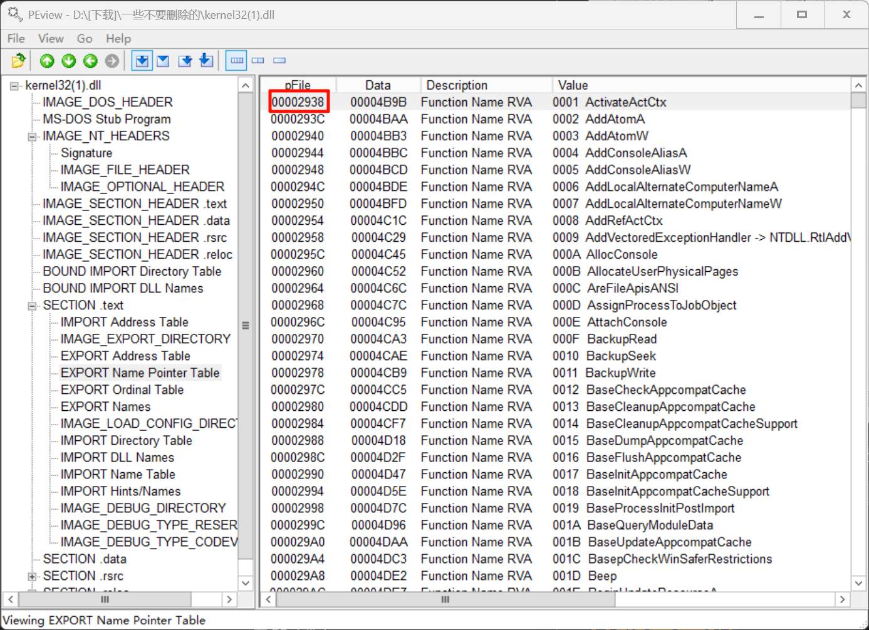Select EXPORT Address Table in tree

125,356
